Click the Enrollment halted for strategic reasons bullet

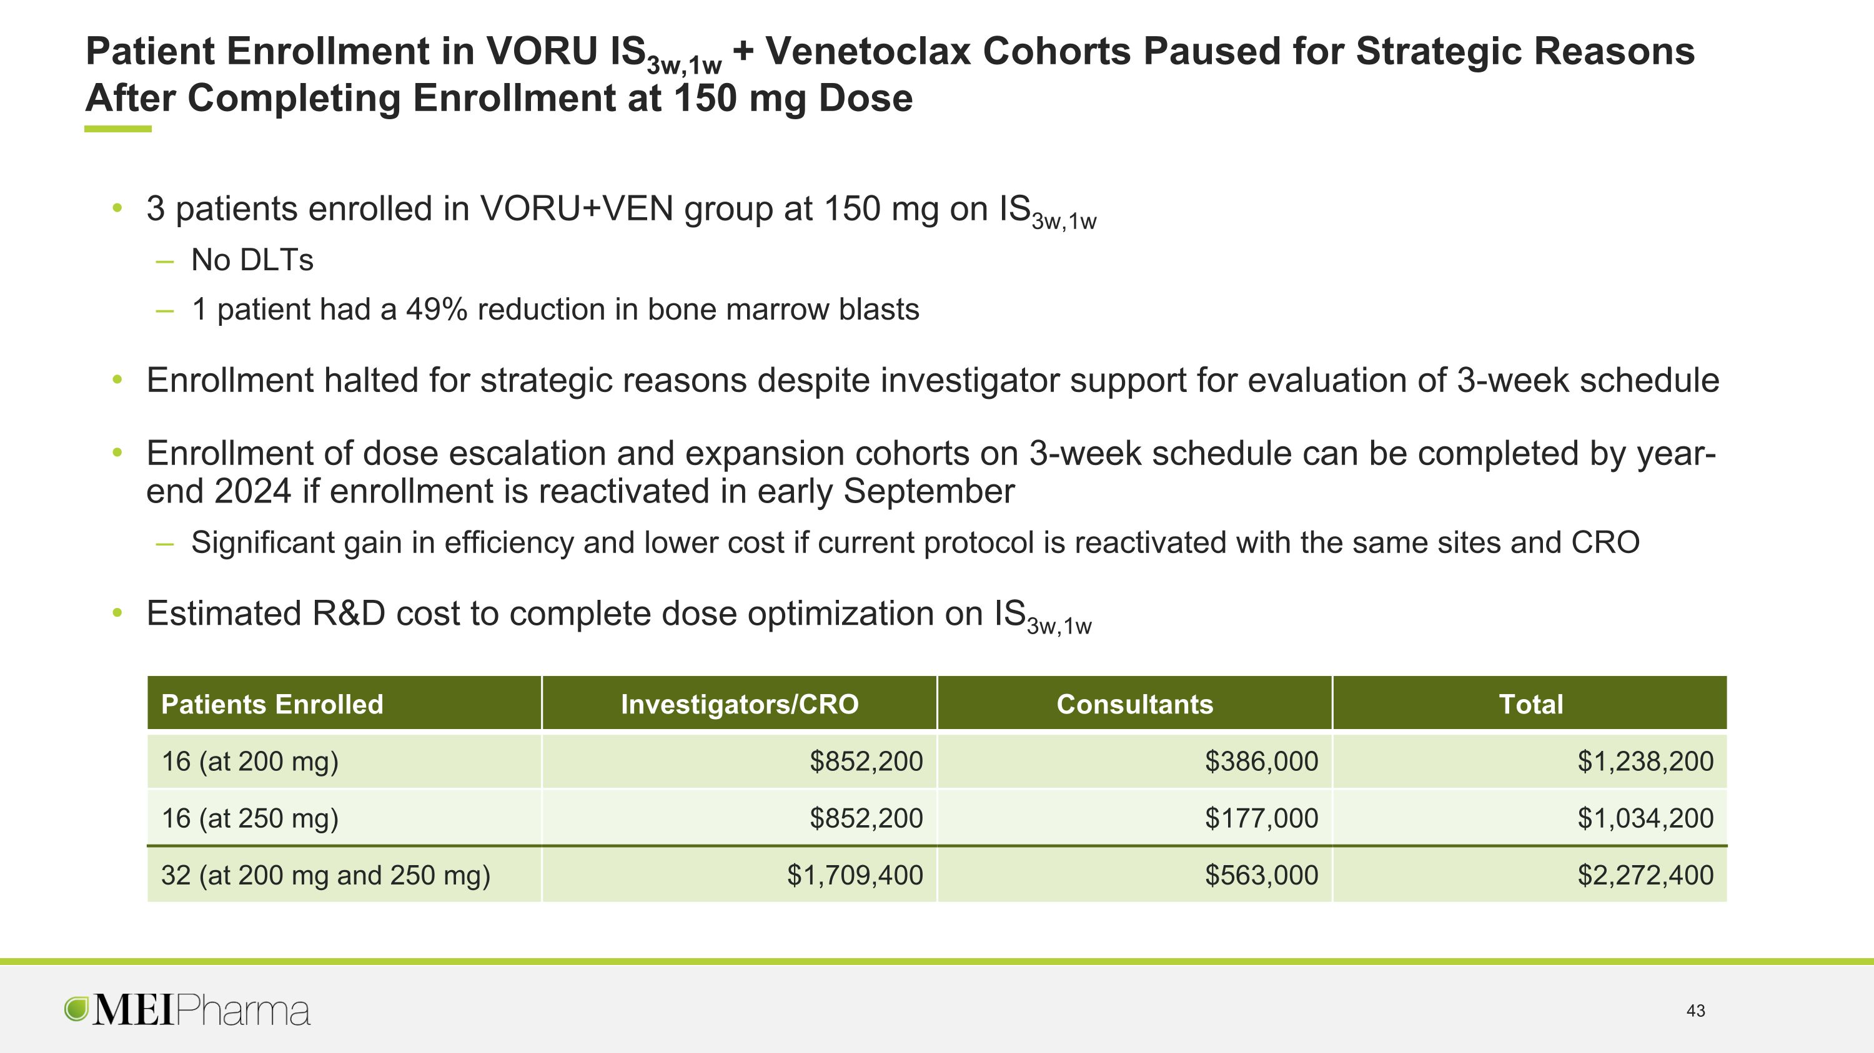click(x=933, y=381)
